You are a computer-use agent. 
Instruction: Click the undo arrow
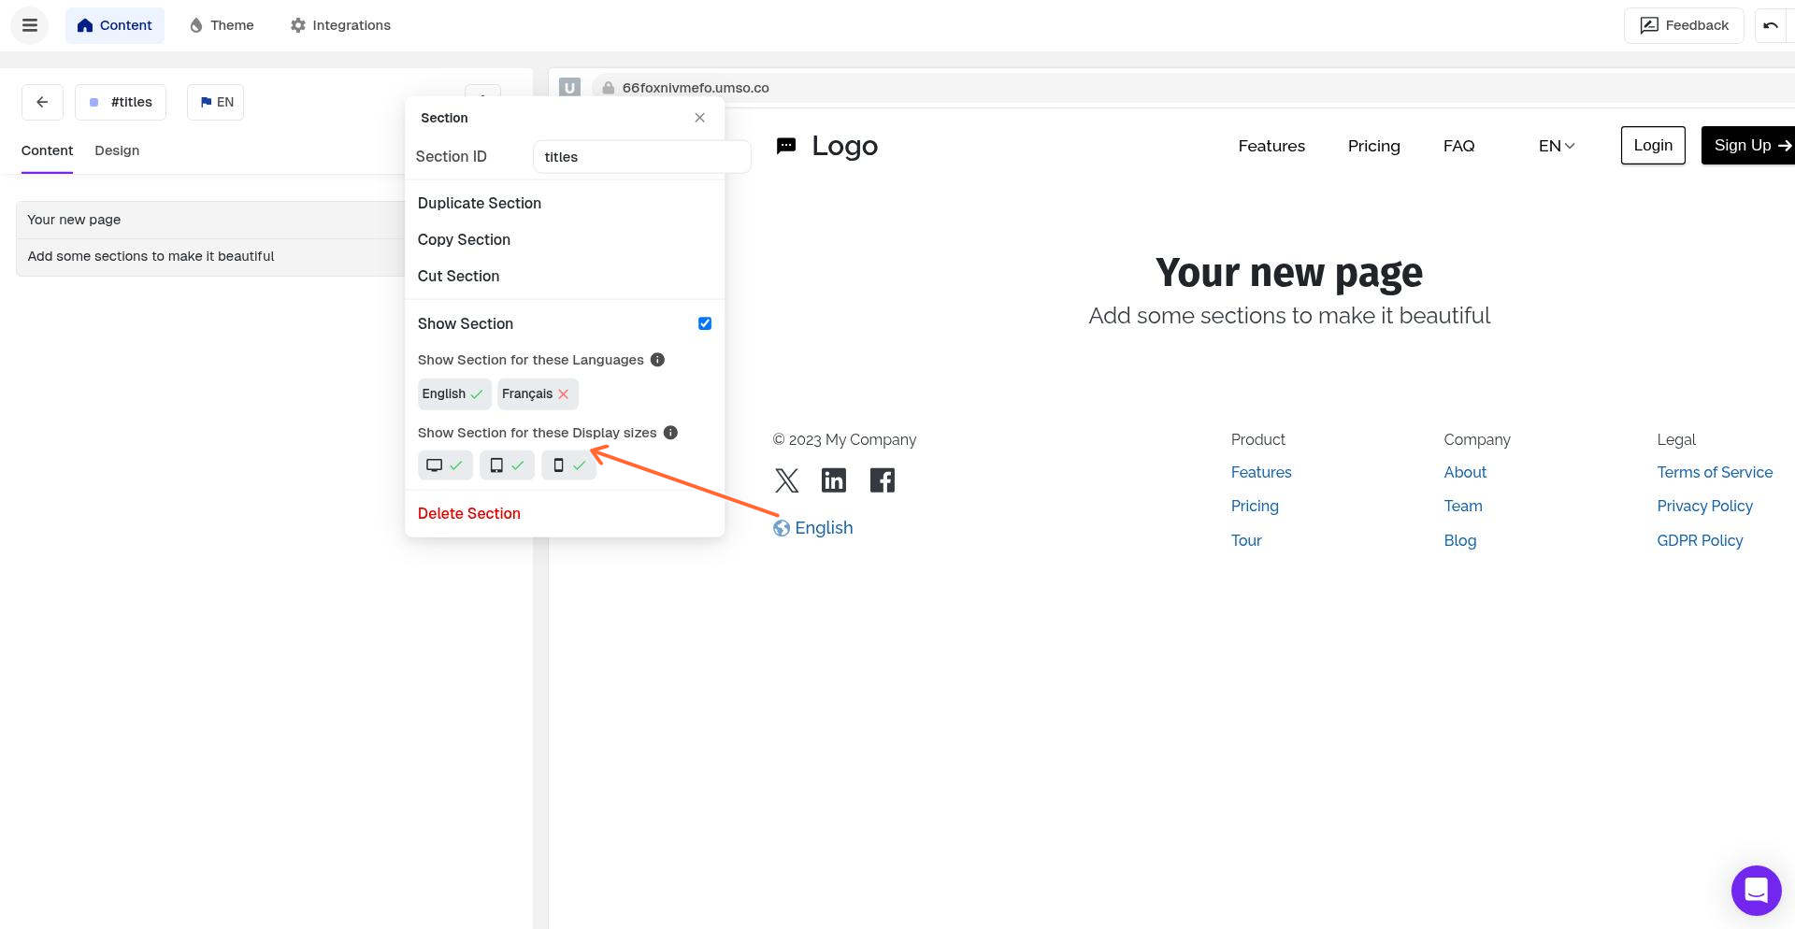[1772, 25]
